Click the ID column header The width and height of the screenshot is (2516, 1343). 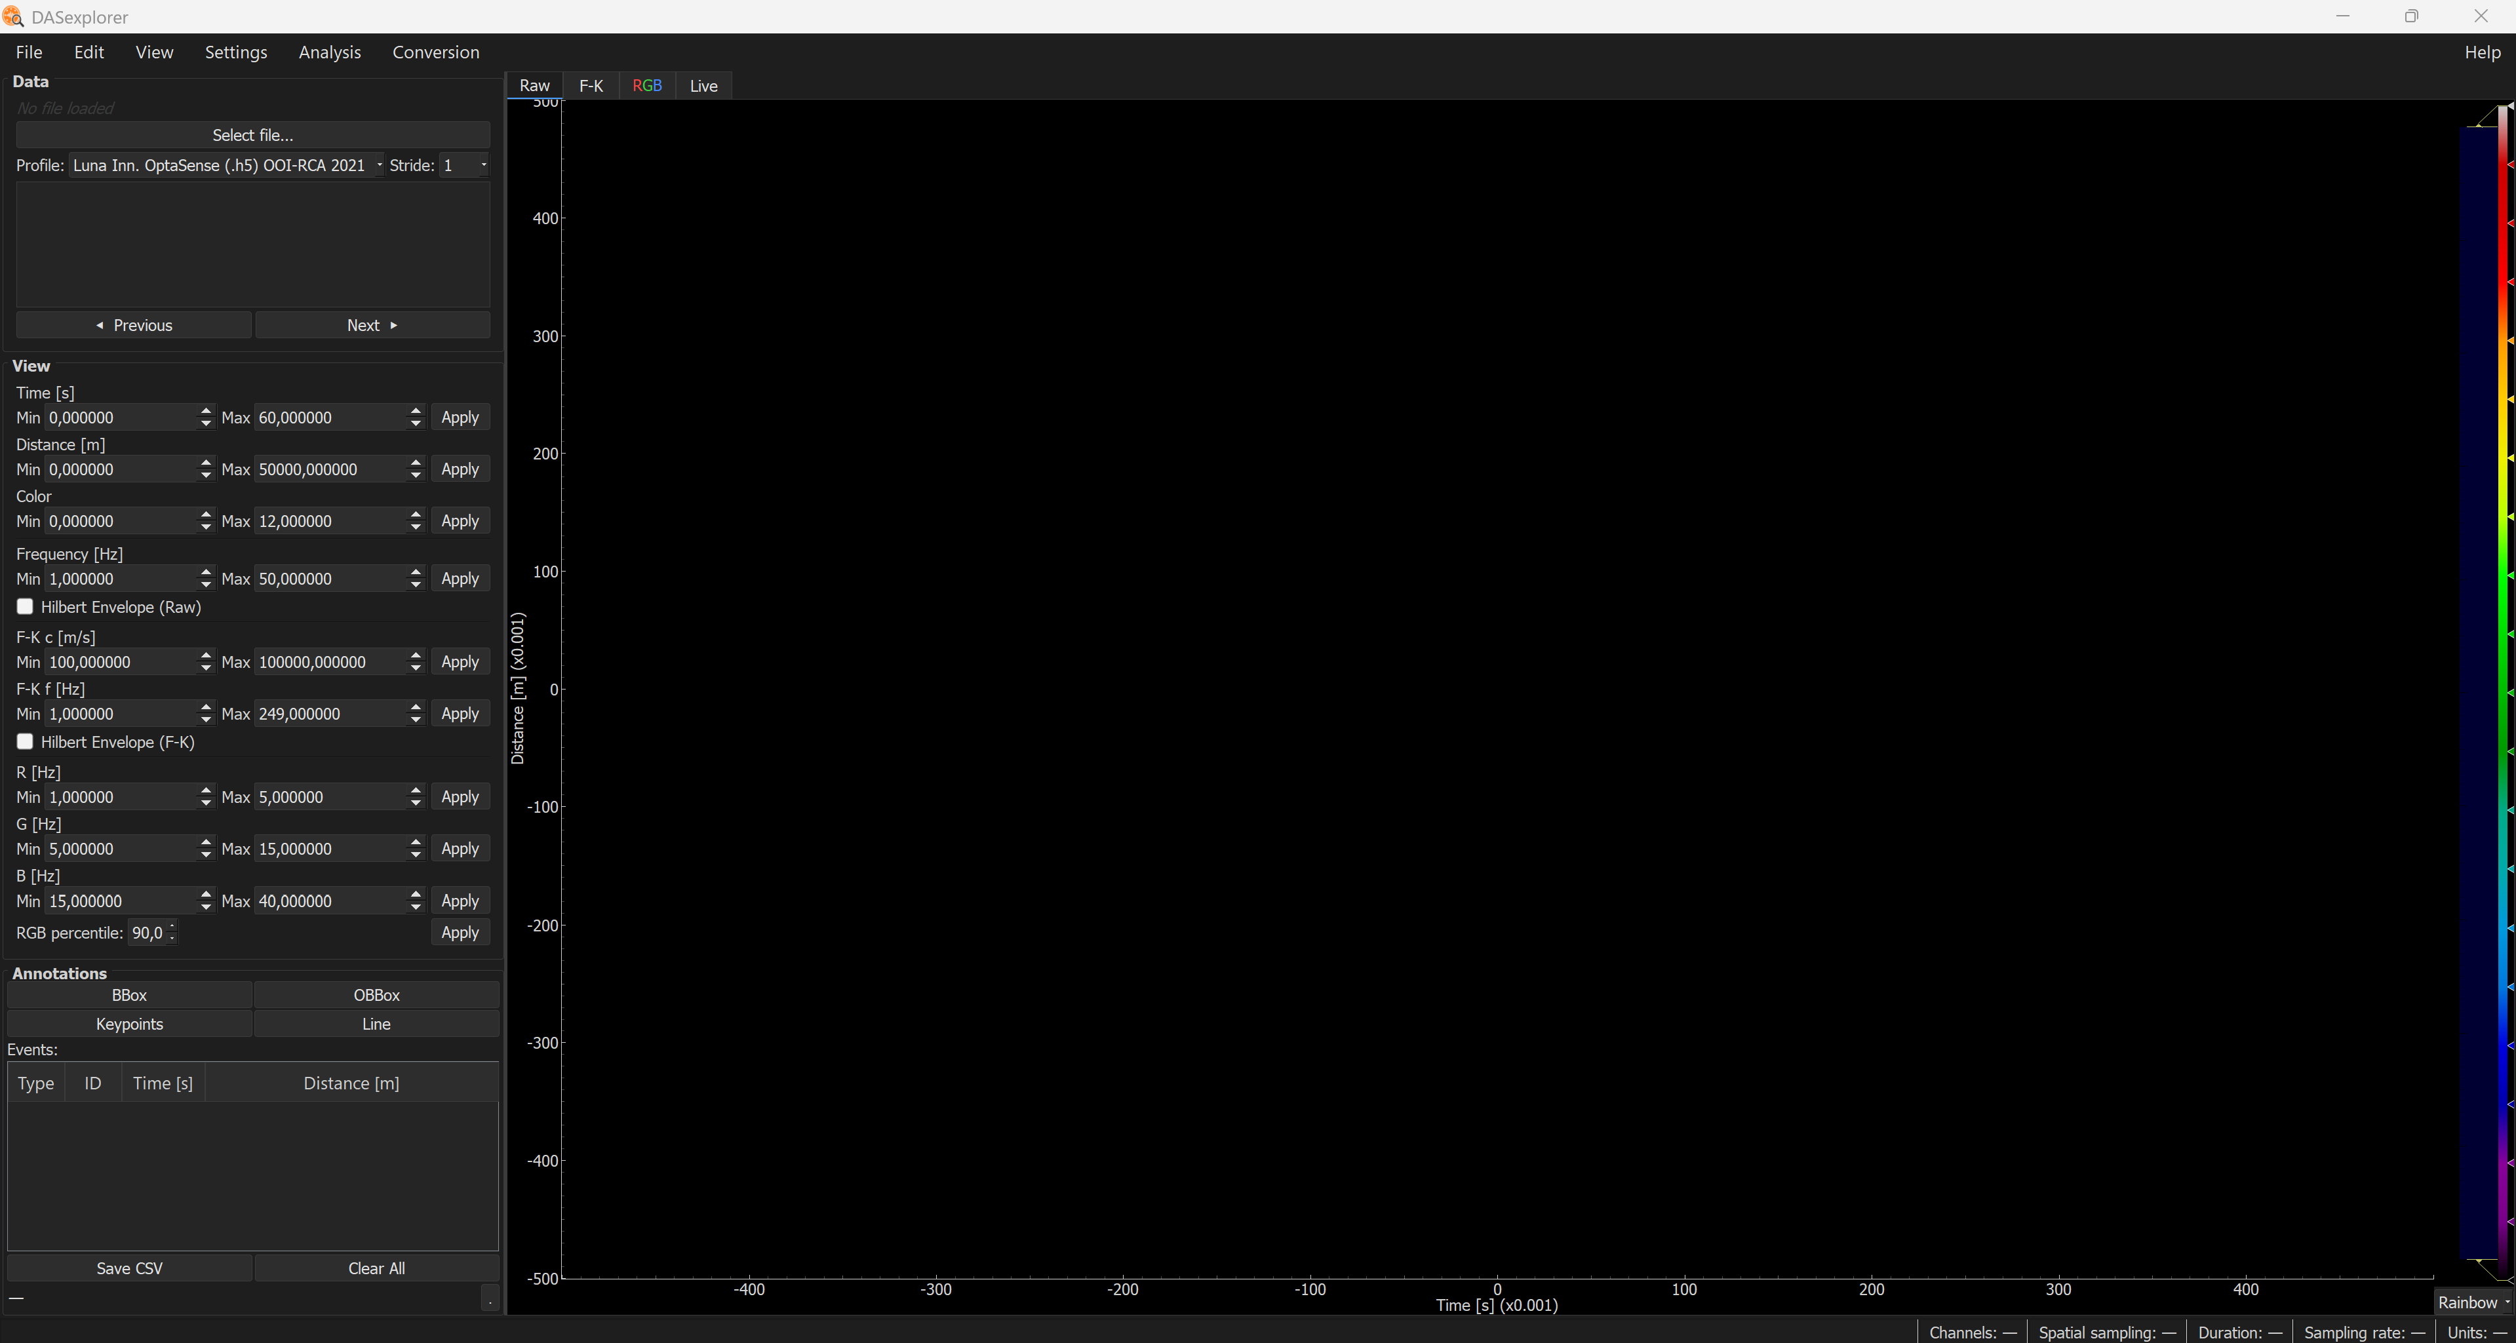coord(93,1083)
